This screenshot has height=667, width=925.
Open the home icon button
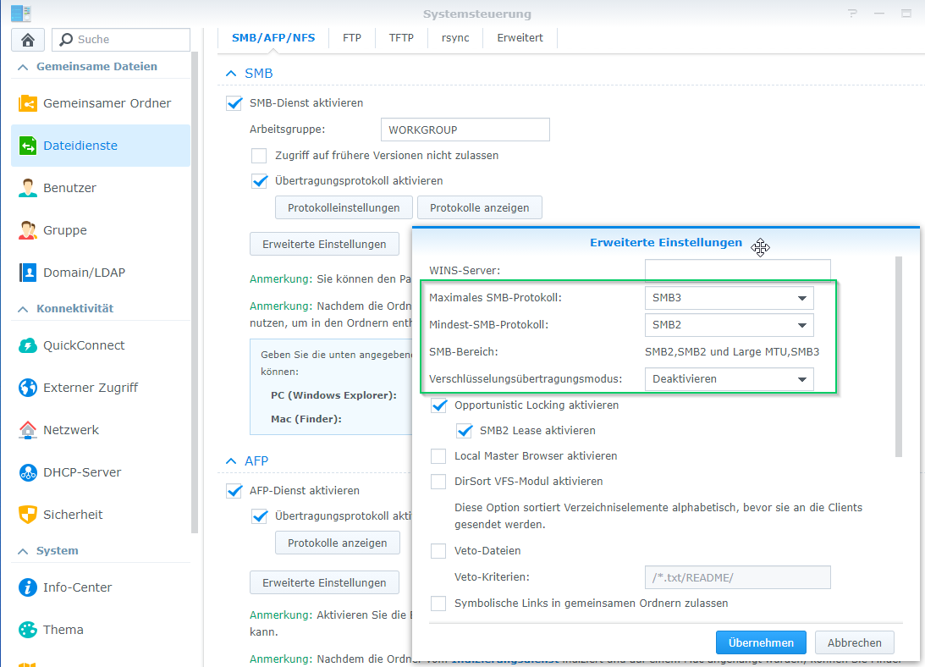(28, 40)
